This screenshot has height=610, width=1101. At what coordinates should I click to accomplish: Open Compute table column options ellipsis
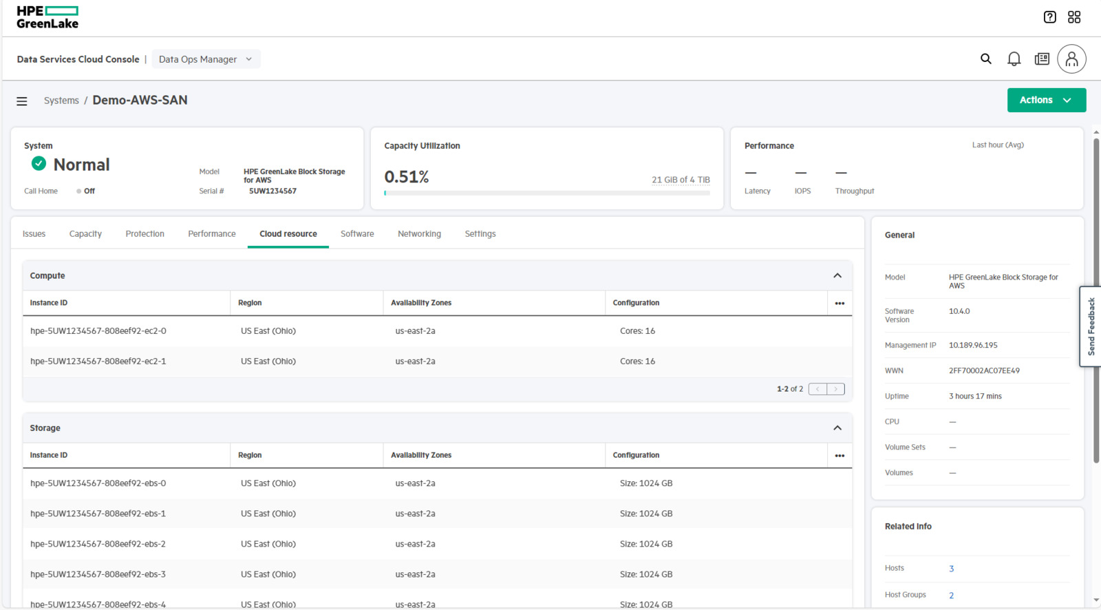point(840,303)
